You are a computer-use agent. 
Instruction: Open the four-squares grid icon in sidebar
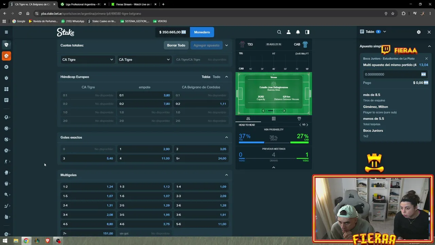tap(6, 89)
